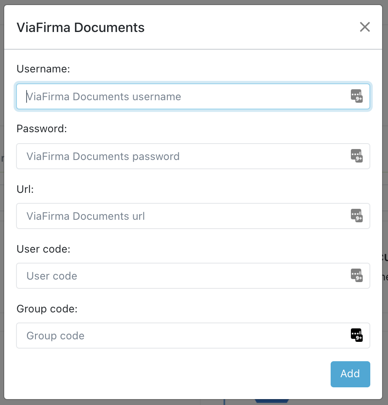388x405 pixels.
Task: Focus the Group code text field
Action: [x=181, y=336]
